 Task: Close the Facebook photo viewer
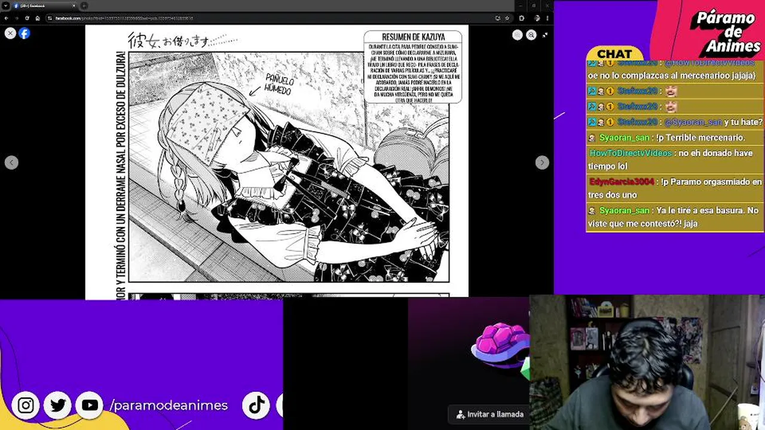[x=10, y=33]
